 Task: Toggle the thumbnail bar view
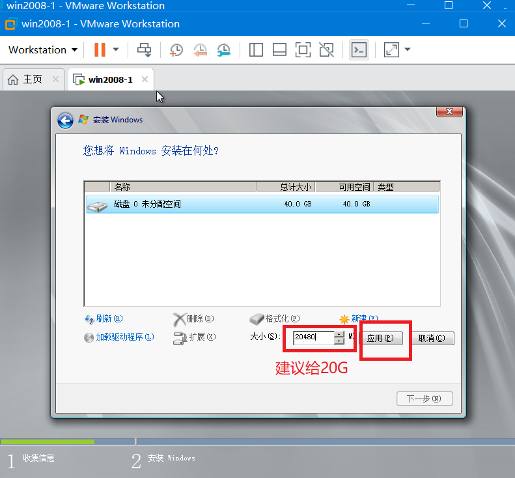coord(279,50)
